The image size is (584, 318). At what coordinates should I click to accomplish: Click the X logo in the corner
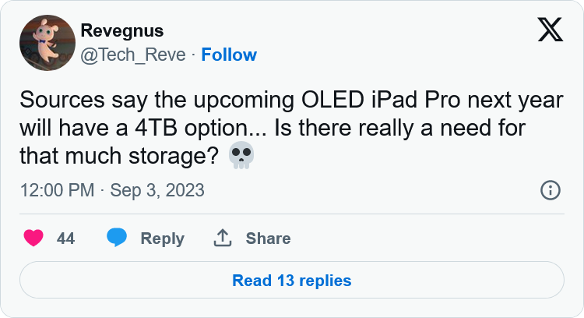coord(550,30)
